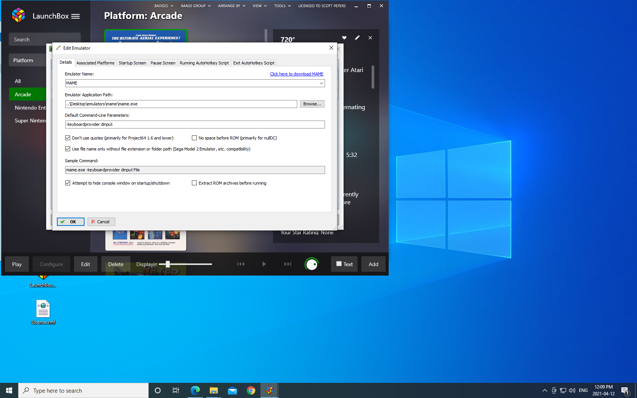The height and width of the screenshot is (398, 637).
Task: Open License.xml desktop file
Action: (43, 312)
